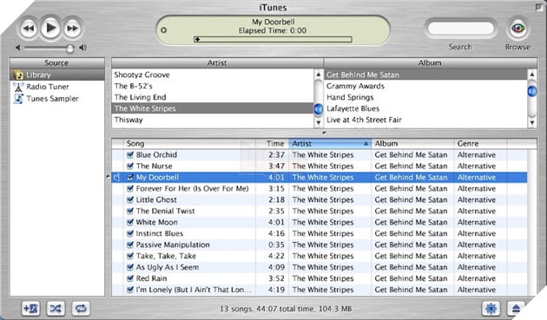Image resolution: width=547 pixels, height=320 pixels.
Task: Select album Hand Springs
Action: (x=425, y=97)
